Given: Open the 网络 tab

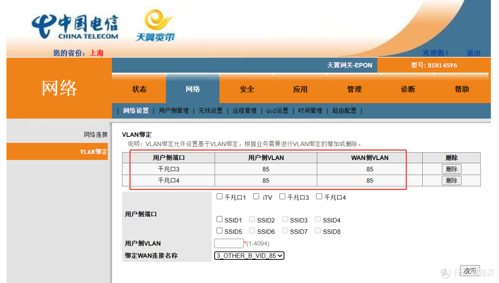Looking at the screenshot, I should pyautogui.click(x=193, y=89).
